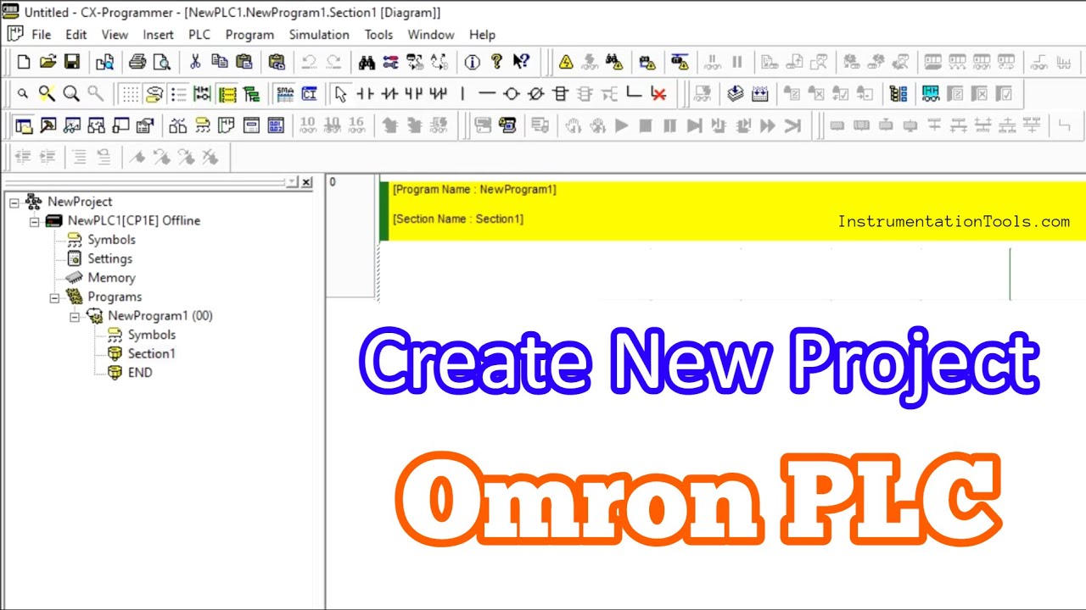Save the project with the floppy disk icon

pyautogui.click(x=72, y=62)
